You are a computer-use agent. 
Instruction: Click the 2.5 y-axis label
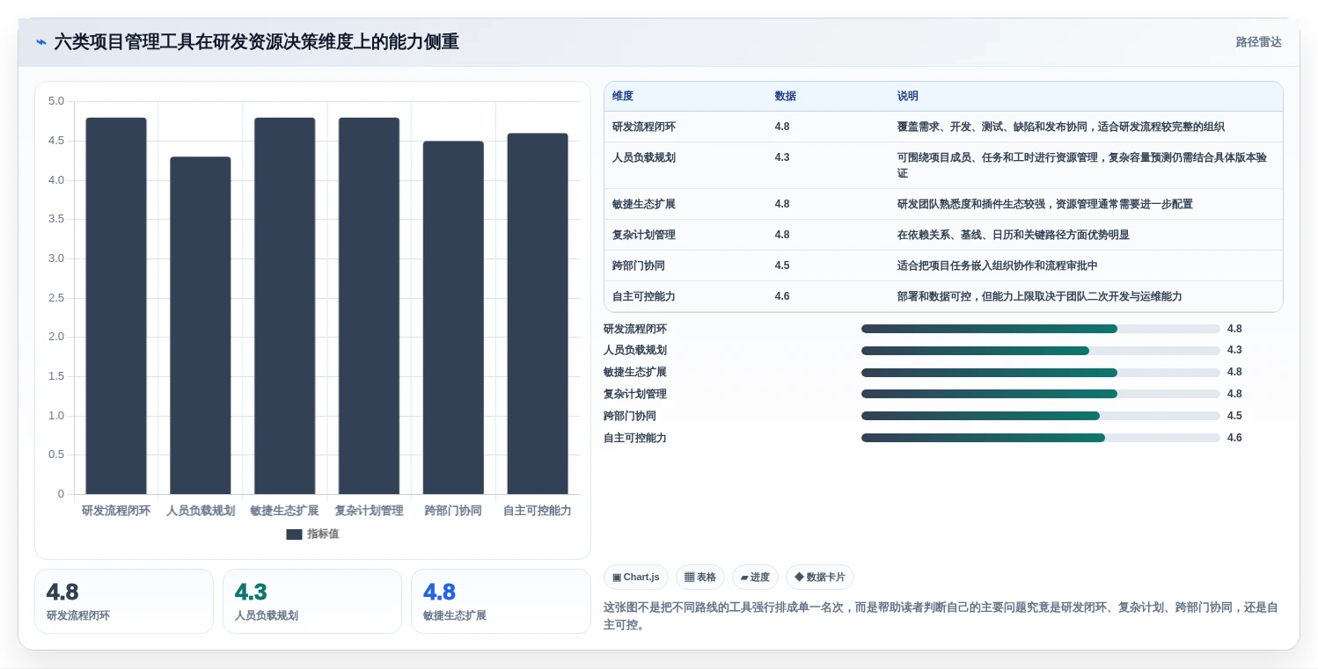click(x=56, y=298)
